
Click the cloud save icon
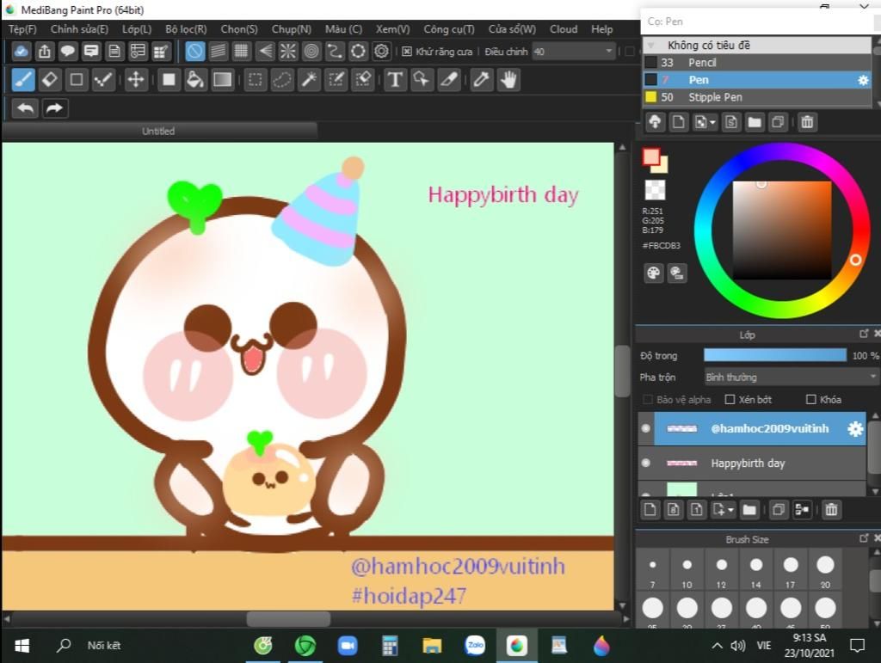pos(22,52)
